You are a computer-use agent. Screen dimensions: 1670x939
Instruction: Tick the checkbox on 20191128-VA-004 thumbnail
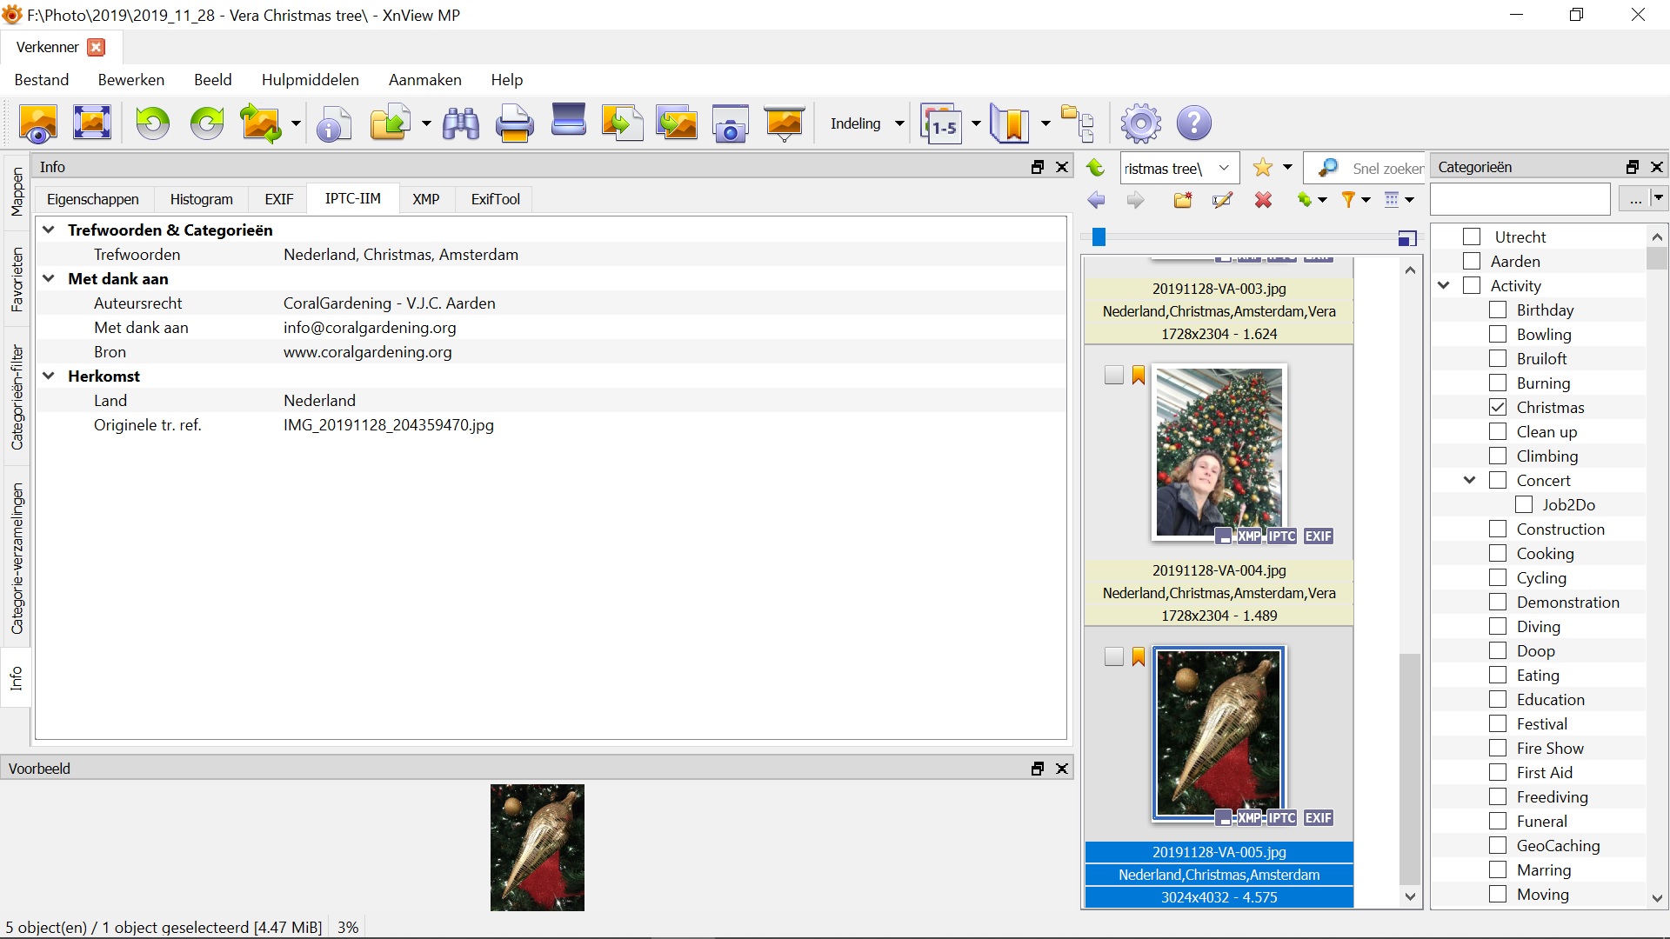(1113, 375)
